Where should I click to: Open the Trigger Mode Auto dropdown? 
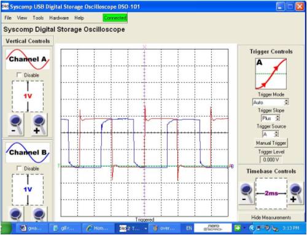pyautogui.click(x=271, y=102)
